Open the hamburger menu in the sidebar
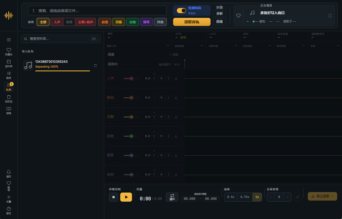 [x=9, y=40]
